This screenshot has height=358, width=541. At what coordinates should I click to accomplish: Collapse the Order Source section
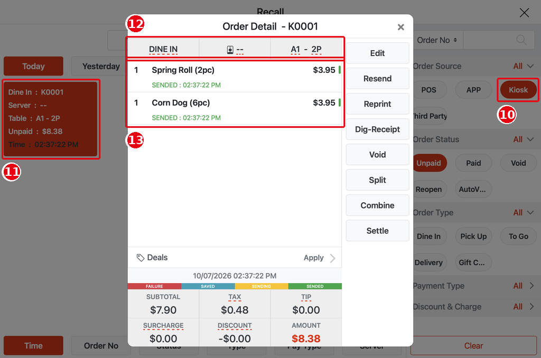530,66
